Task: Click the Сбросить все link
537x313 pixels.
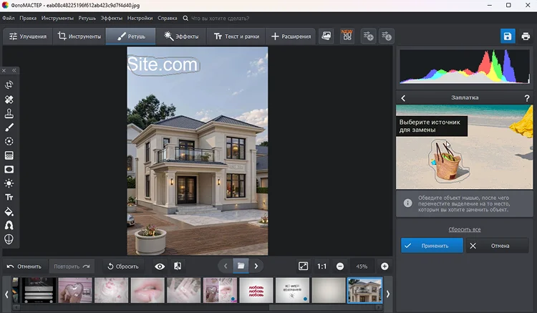Action: pos(465,229)
